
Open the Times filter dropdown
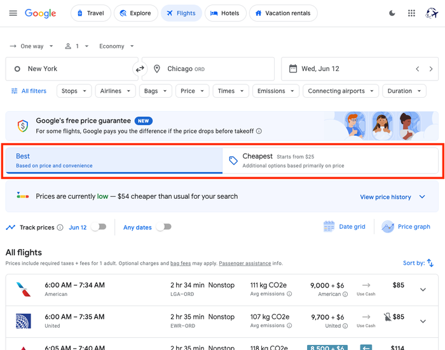[x=231, y=91]
